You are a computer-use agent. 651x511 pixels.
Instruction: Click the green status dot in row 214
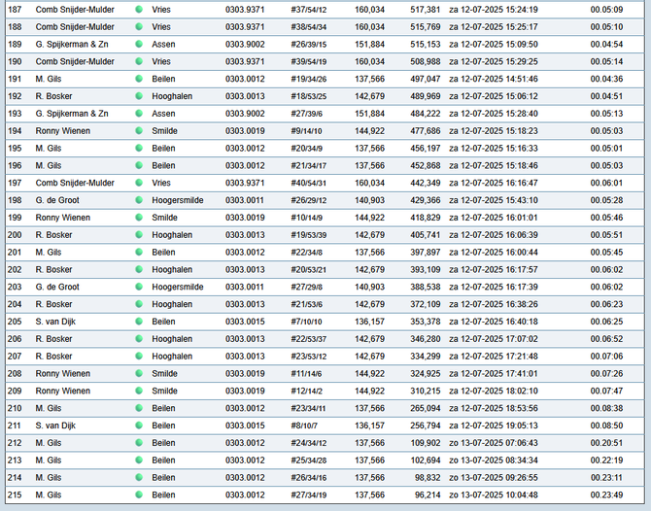tap(139, 477)
